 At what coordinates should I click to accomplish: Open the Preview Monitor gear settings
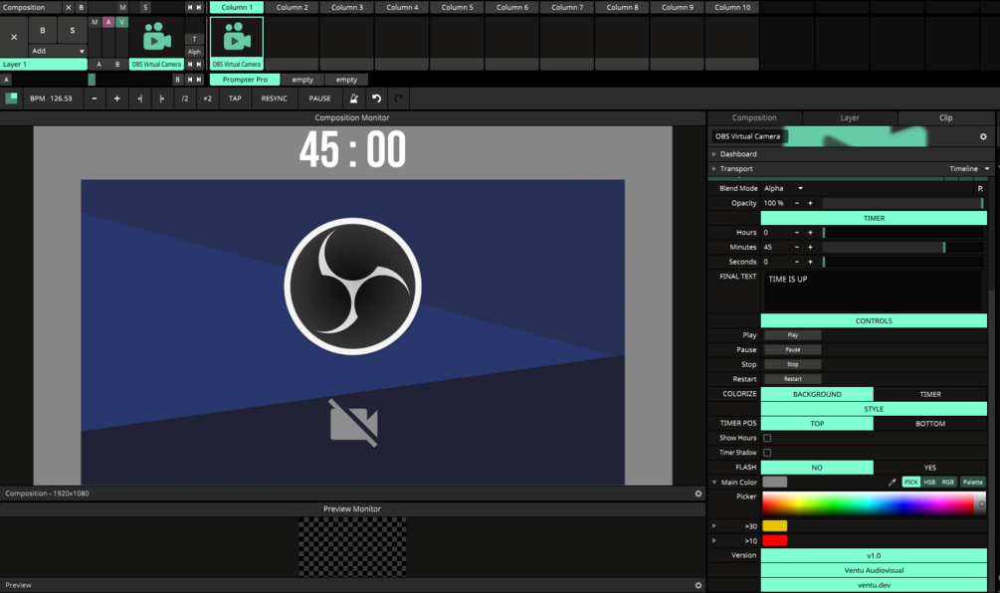[699, 585]
